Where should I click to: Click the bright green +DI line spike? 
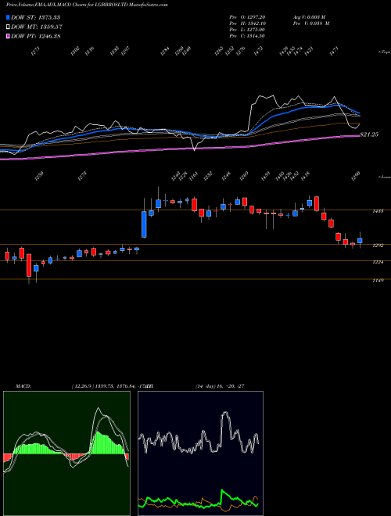(223, 493)
